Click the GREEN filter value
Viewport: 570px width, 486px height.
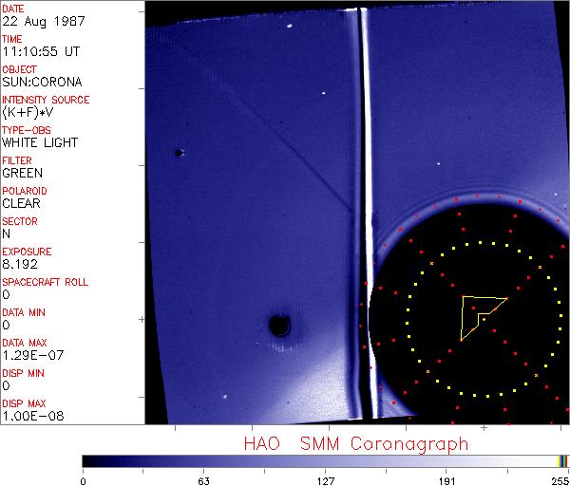coord(22,173)
